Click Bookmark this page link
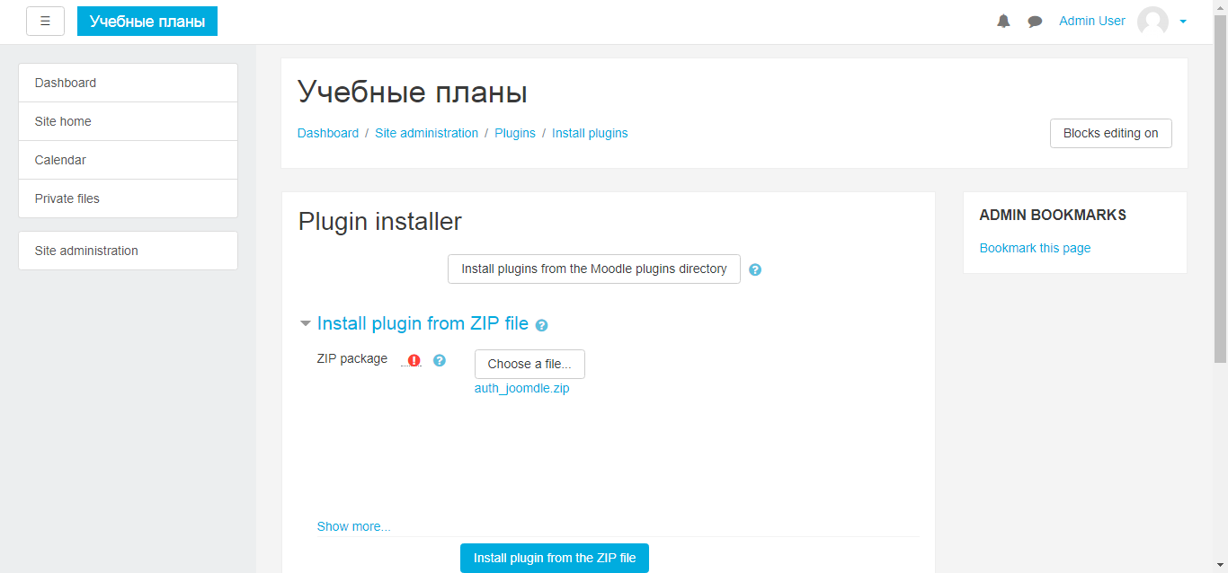Image resolution: width=1228 pixels, height=573 pixels. pyautogui.click(x=1035, y=248)
